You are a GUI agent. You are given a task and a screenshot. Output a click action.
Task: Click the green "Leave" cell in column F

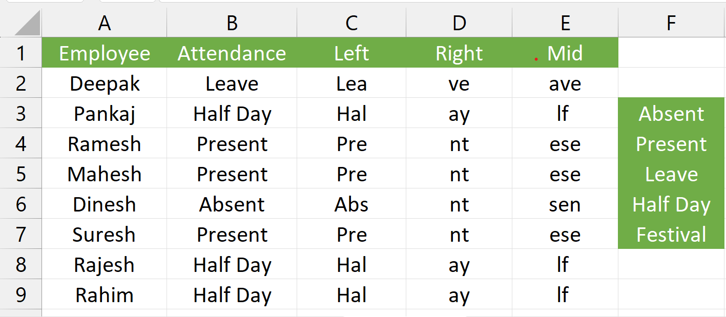(x=671, y=174)
